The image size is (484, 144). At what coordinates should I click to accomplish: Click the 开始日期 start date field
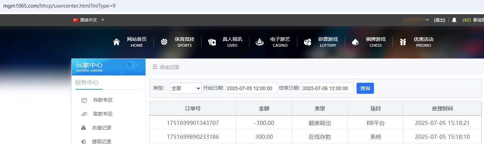click(x=251, y=88)
